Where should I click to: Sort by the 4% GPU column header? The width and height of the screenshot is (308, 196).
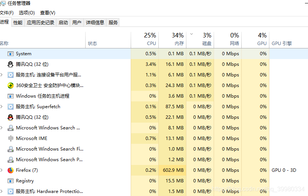pos(255,40)
